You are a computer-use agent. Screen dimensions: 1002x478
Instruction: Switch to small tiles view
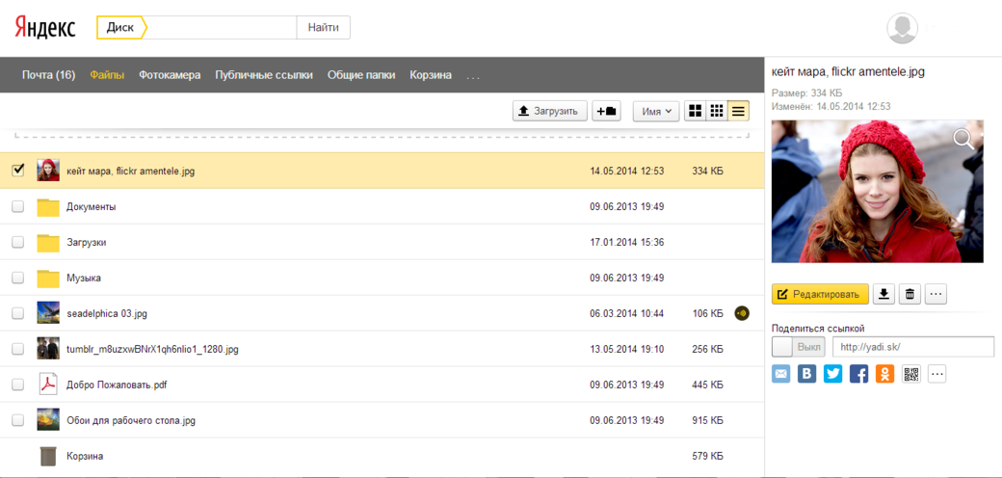[x=717, y=111]
